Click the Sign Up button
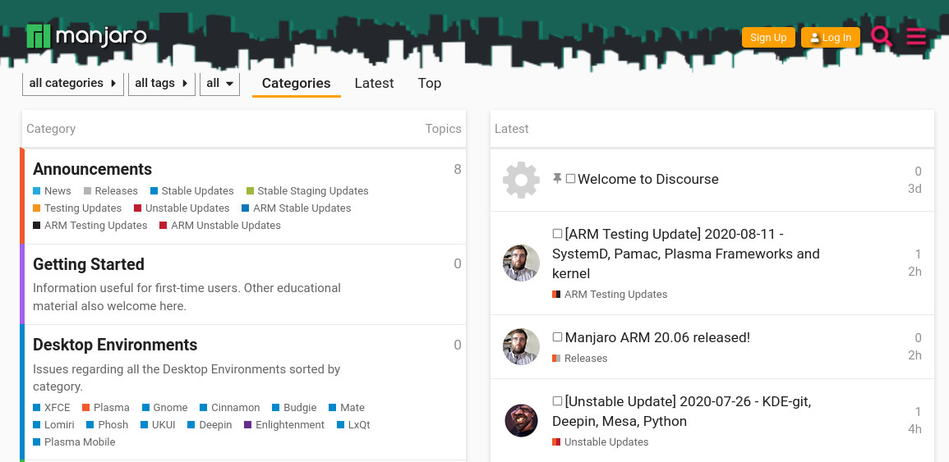 pos(768,38)
